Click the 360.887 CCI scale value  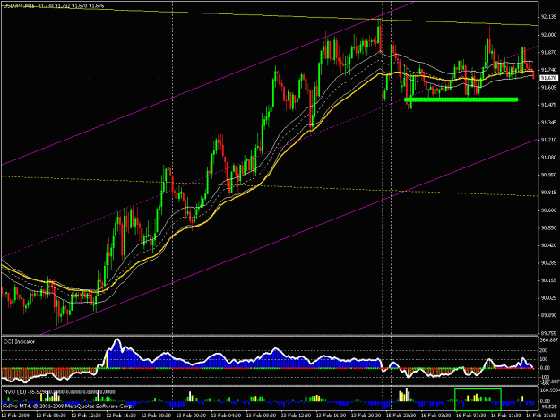(549, 339)
